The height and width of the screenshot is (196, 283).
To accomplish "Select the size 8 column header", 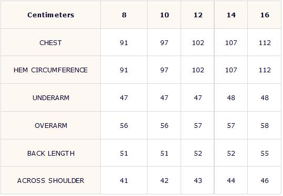I will pyautogui.click(x=124, y=15).
